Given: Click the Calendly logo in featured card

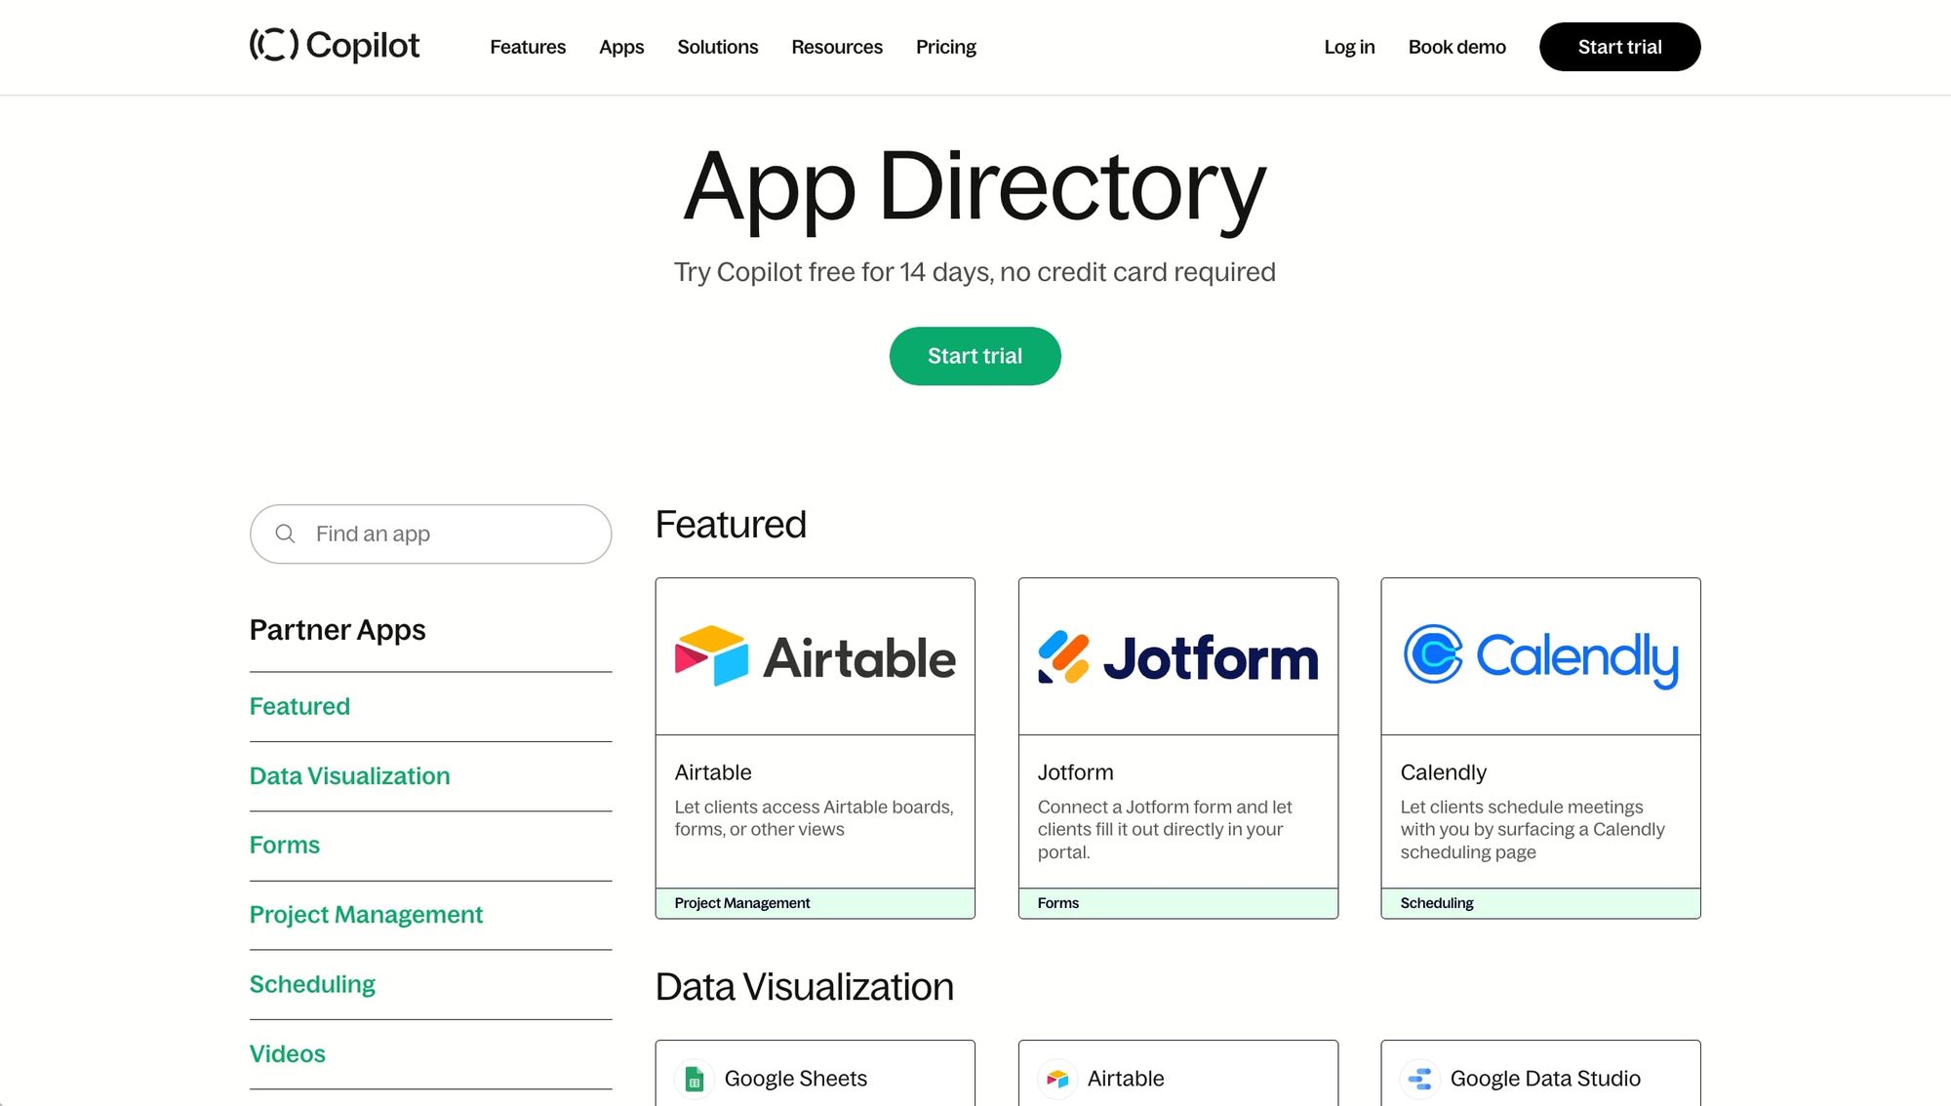Looking at the screenshot, I should click(x=1540, y=656).
